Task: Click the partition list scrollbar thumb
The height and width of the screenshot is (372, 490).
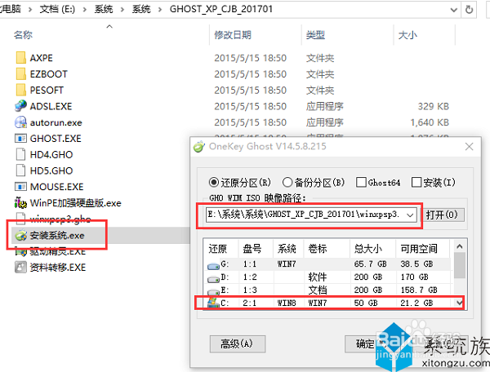Action: point(459,265)
